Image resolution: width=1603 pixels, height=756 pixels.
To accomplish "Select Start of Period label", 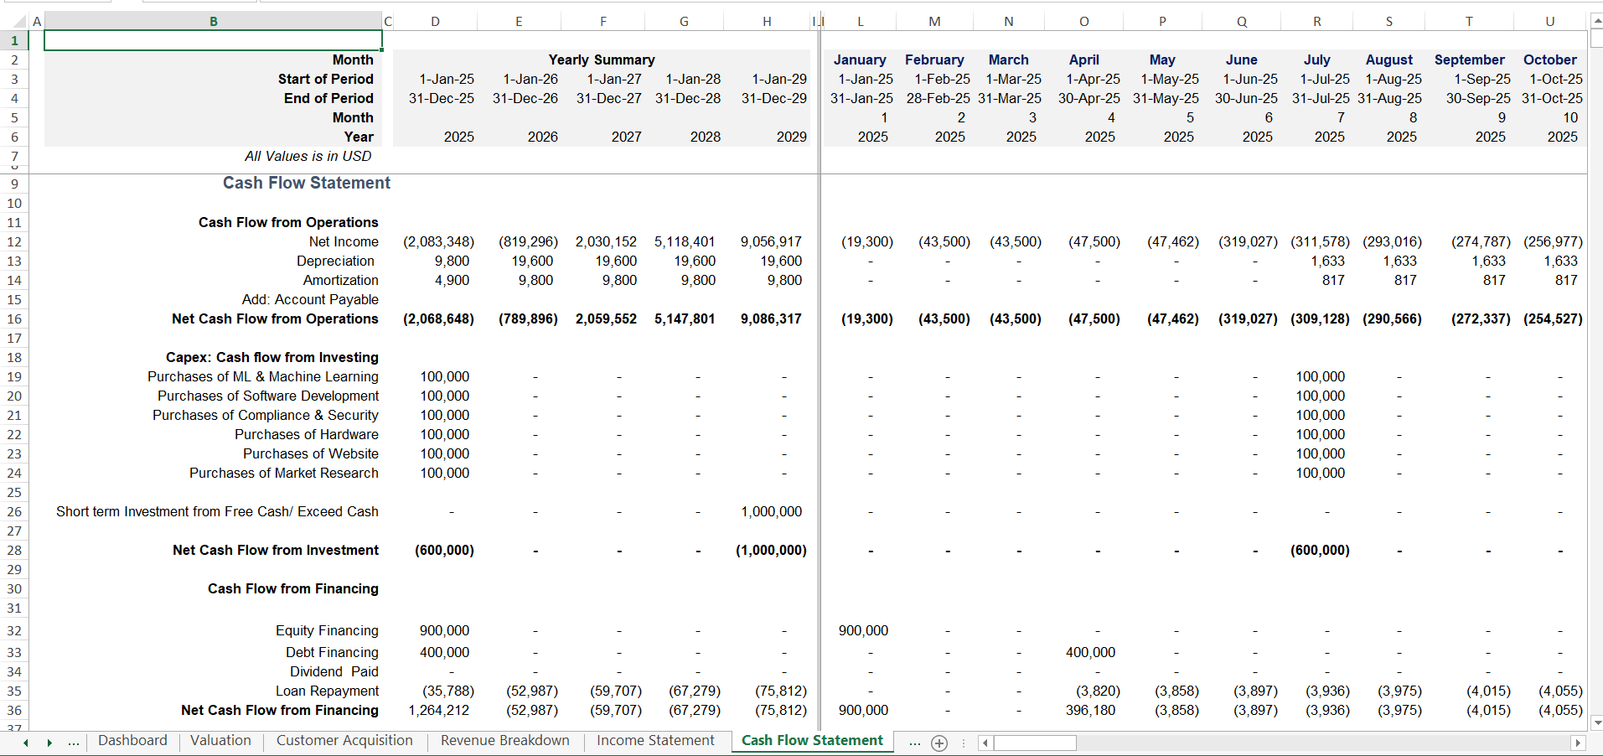I will (x=325, y=79).
